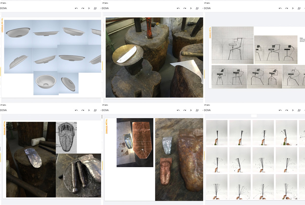Click the Chaise text block on chair slide
Screen dimensions: 305x205
(302, 39)
